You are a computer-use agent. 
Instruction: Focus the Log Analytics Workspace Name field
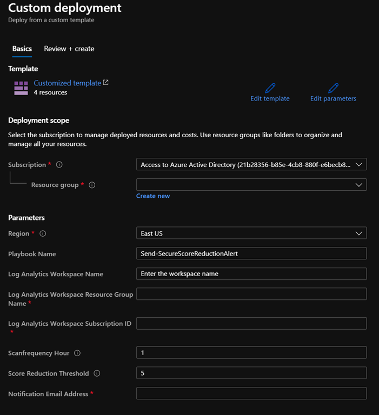tap(251, 274)
